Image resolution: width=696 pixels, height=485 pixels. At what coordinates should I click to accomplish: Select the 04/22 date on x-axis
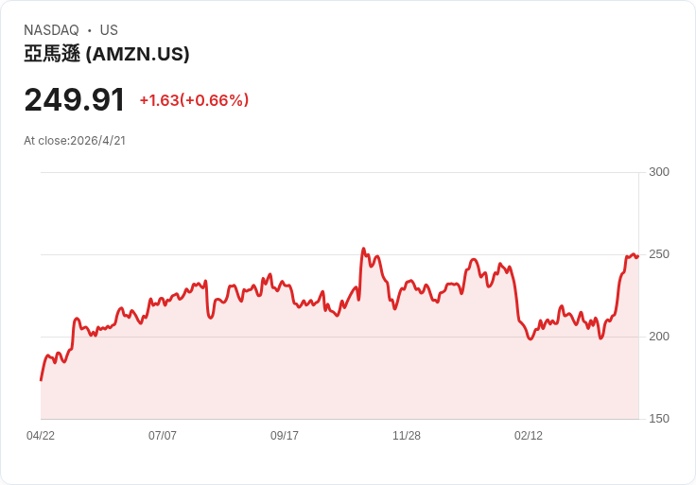(41, 436)
